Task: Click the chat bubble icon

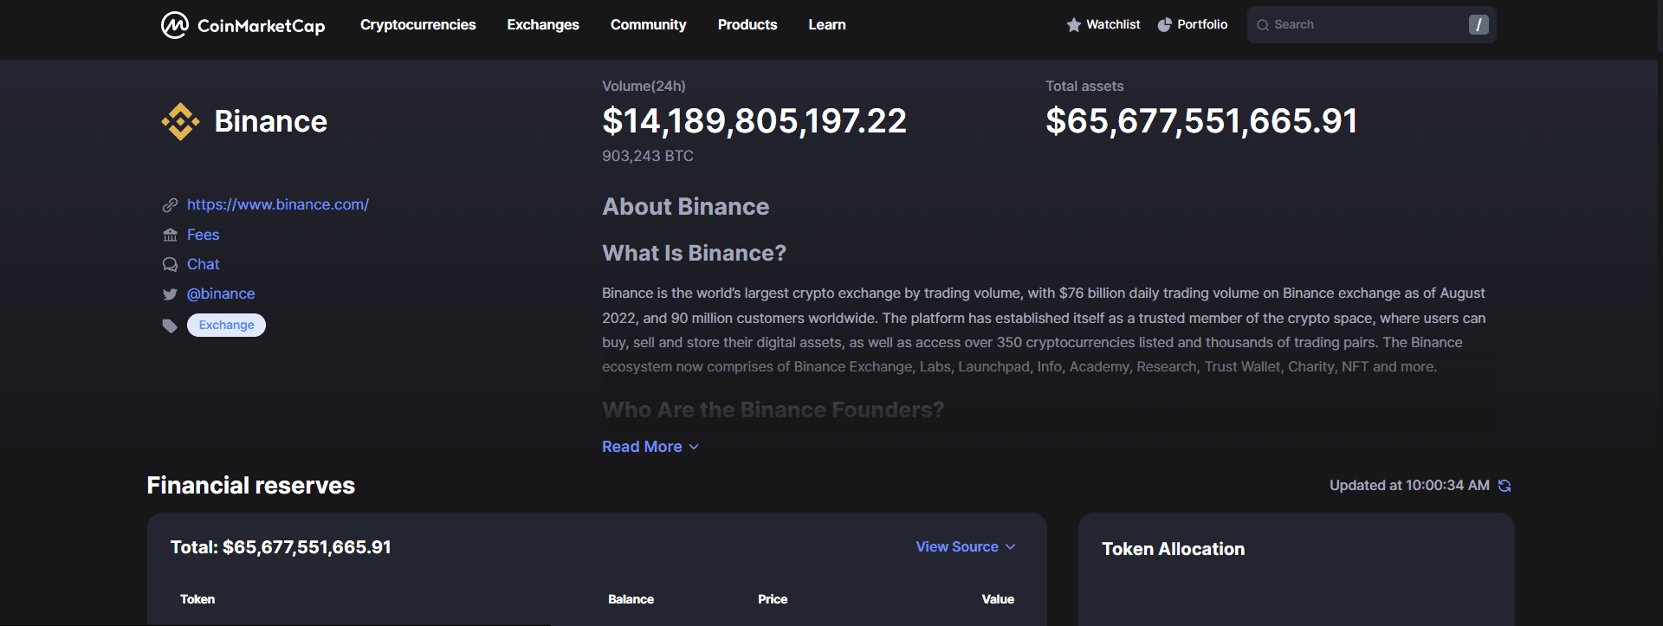Action: tap(170, 265)
